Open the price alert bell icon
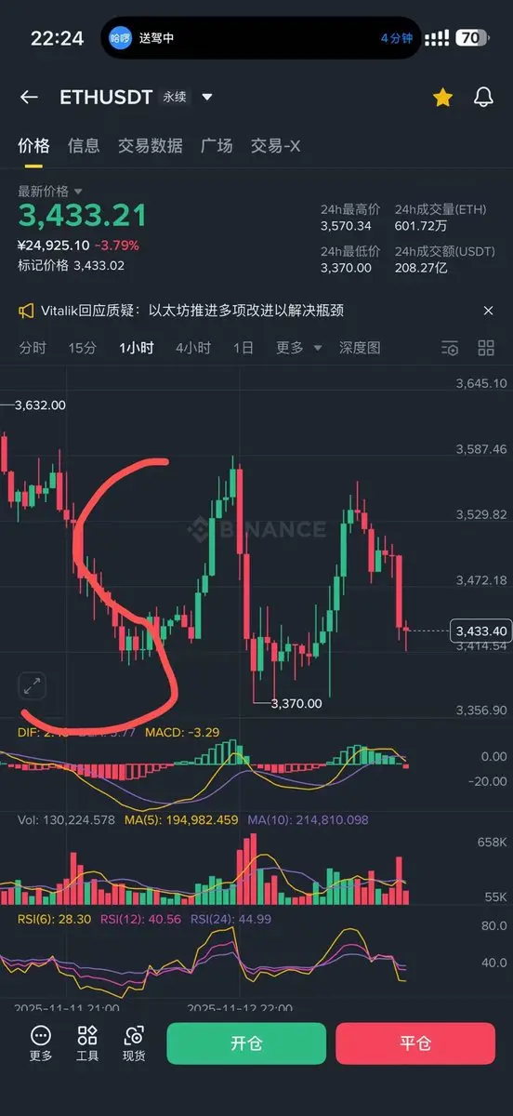The image size is (513, 1116). click(483, 97)
